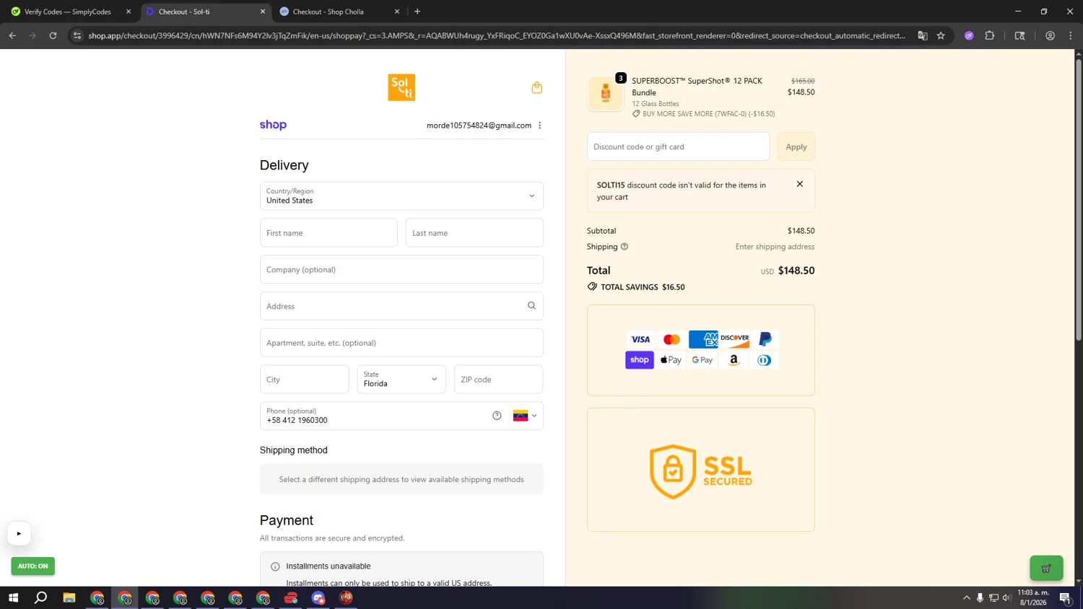Screen dimensions: 1083x609
Task: Open the browser extensions puzzle icon
Action: coord(990,35)
